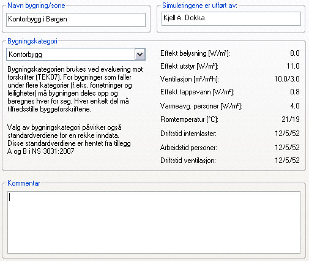The height and width of the screenshot is (261, 309).
Task: Click the Romtemperatur label text
Action: 189,119
